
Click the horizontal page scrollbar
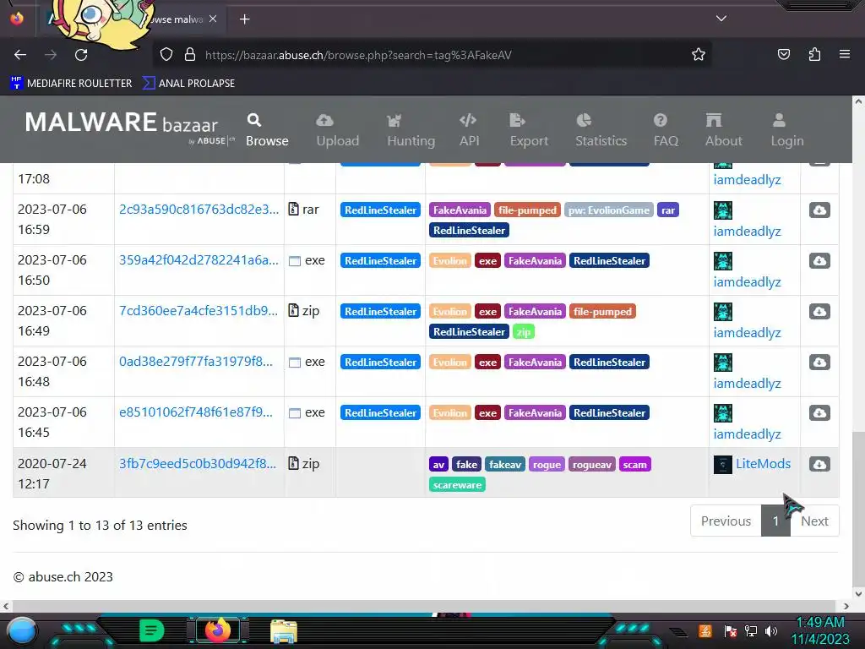(x=426, y=605)
